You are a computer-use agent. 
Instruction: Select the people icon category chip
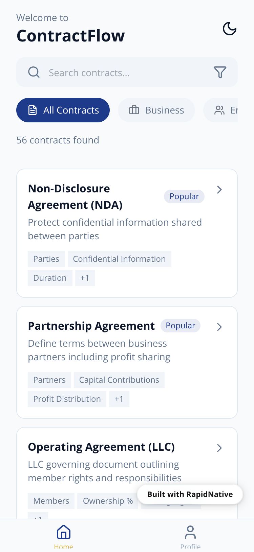[220, 110]
